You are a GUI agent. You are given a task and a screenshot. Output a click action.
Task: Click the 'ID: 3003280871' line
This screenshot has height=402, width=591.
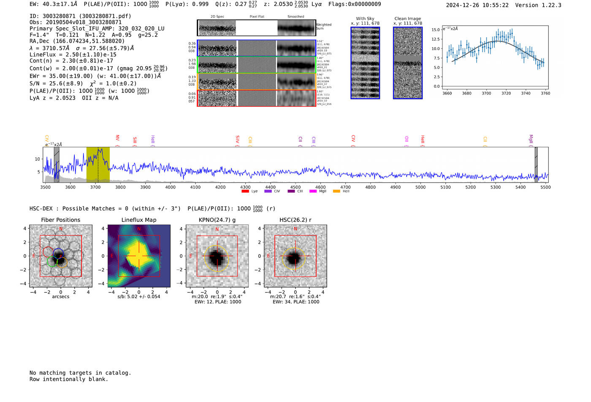[80, 16]
